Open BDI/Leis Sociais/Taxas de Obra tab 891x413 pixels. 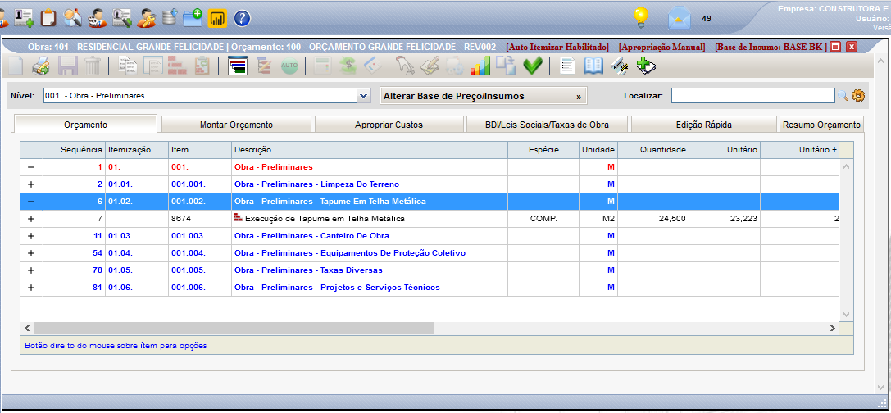tap(547, 125)
